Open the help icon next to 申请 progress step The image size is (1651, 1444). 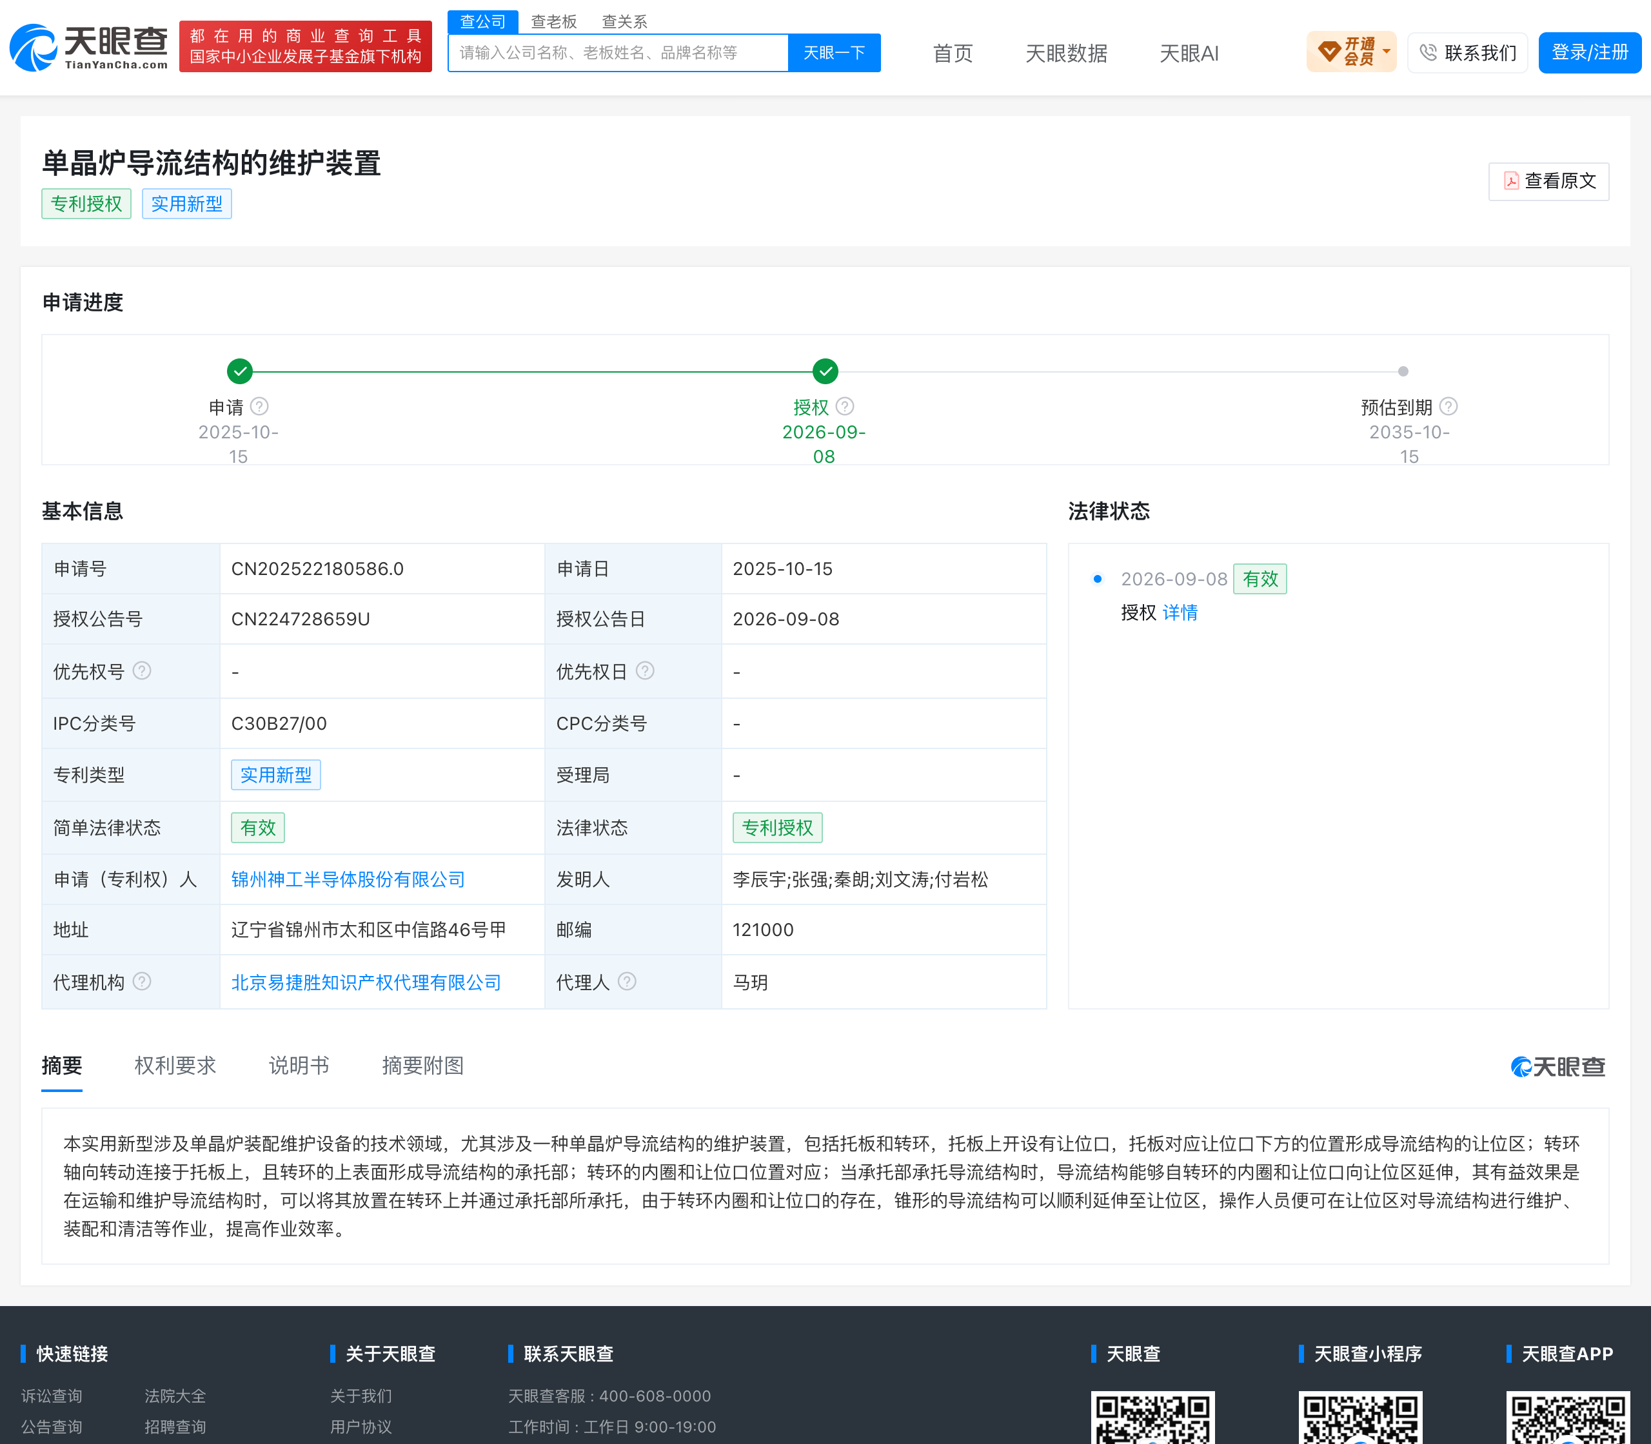coord(259,406)
